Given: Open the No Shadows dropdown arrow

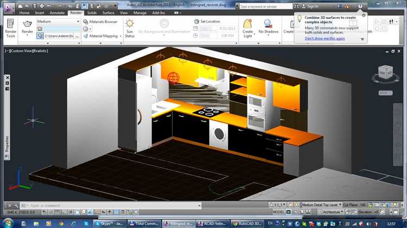Looking at the screenshot, I should click(x=268, y=35).
